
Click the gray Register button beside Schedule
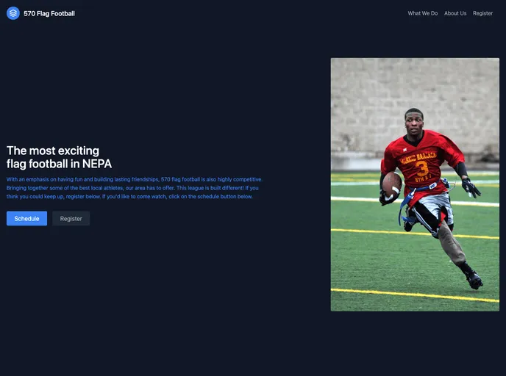(x=71, y=218)
